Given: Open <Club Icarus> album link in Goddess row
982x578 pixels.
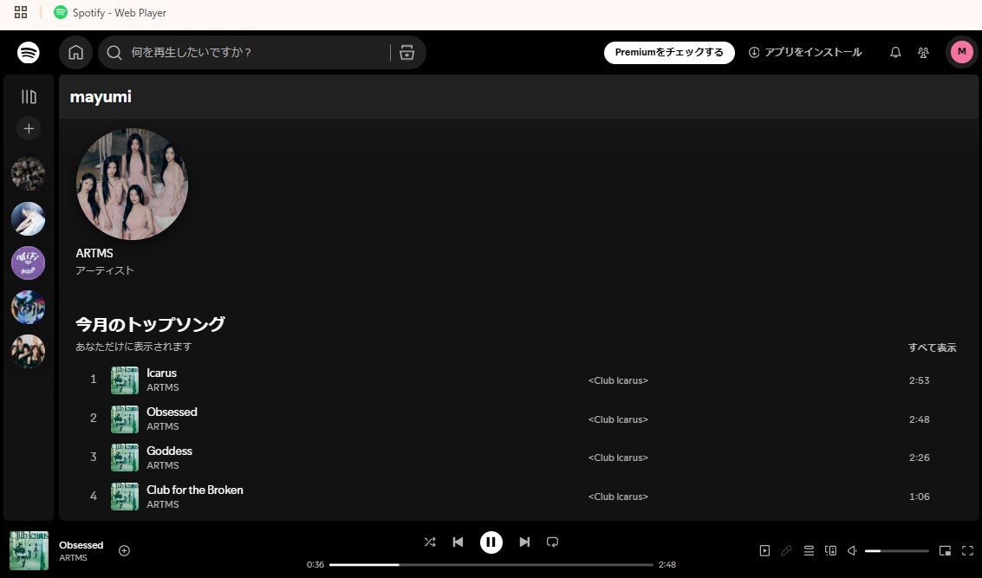Looking at the screenshot, I should pyautogui.click(x=618, y=458).
